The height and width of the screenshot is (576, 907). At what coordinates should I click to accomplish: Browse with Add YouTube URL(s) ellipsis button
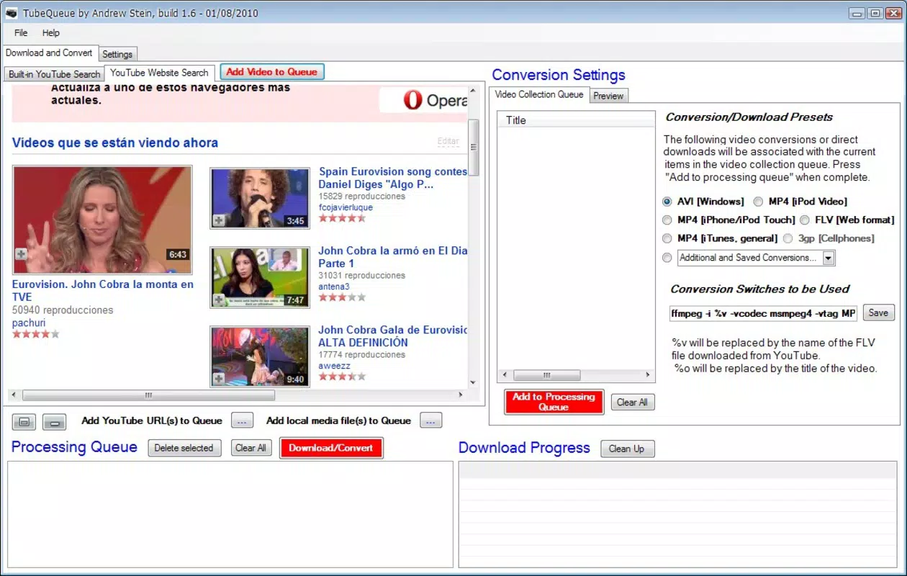241,421
